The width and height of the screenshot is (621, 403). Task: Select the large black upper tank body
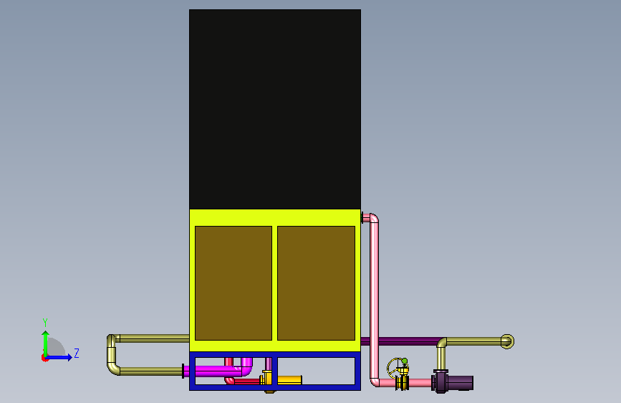[275, 109]
